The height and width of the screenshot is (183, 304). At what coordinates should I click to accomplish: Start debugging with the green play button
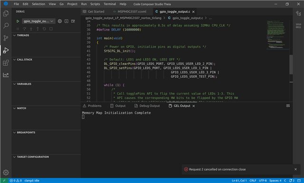point(18,21)
